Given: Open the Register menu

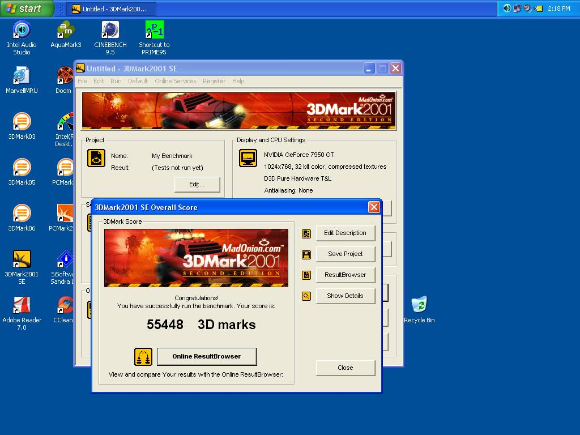Looking at the screenshot, I should [214, 81].
